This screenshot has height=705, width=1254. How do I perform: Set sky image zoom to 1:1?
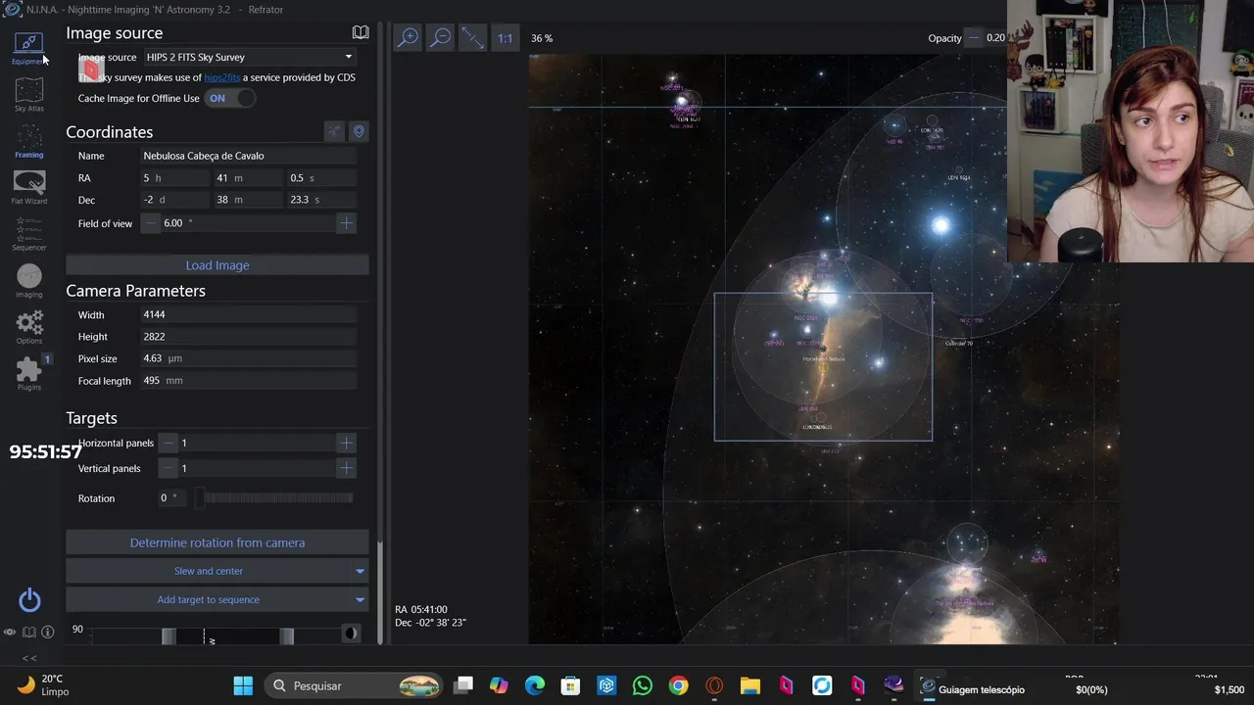pyautogui.click(x=505, y=38)
